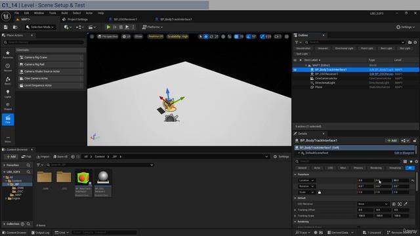Expand the Tracking Offset property

pyautogui.click(x=295, y=210)
